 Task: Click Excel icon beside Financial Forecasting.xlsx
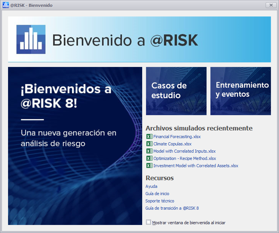click(149, 137)
